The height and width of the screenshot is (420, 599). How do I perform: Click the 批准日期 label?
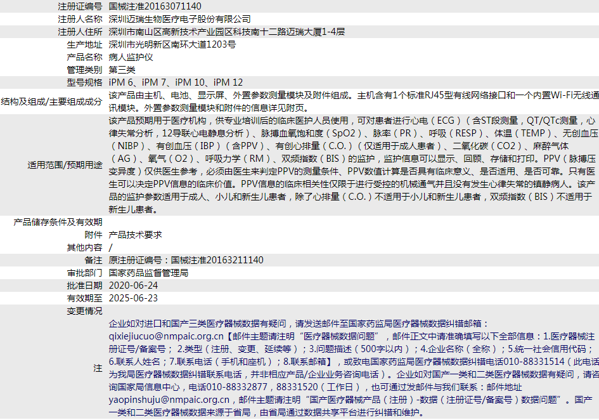coord(85,285)
